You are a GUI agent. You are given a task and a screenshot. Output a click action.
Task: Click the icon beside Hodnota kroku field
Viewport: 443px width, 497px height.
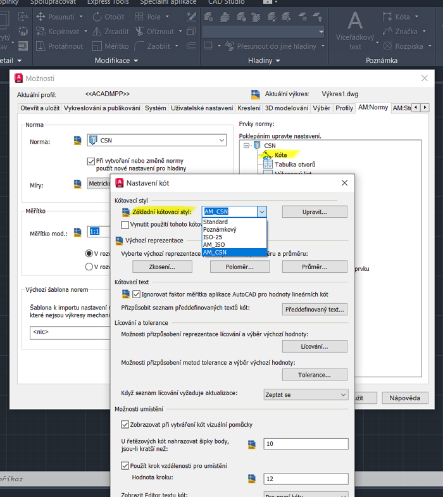[x=252, y=479]
